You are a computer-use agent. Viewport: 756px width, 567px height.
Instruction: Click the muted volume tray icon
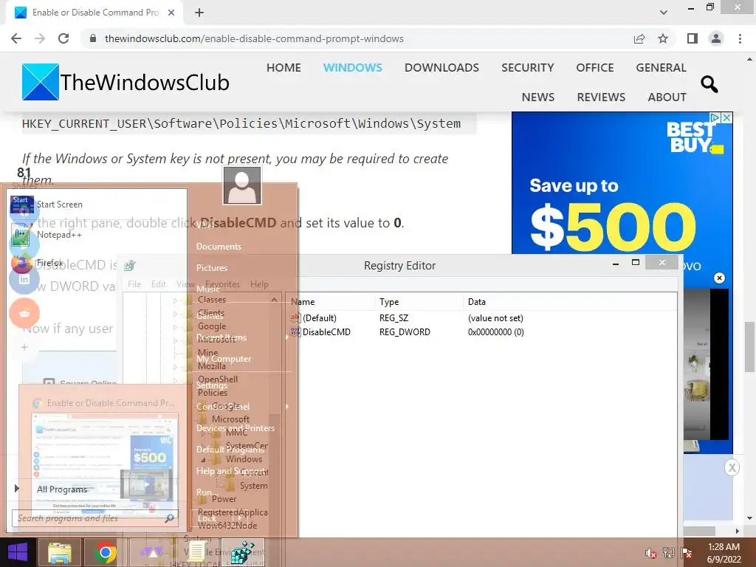650,553
